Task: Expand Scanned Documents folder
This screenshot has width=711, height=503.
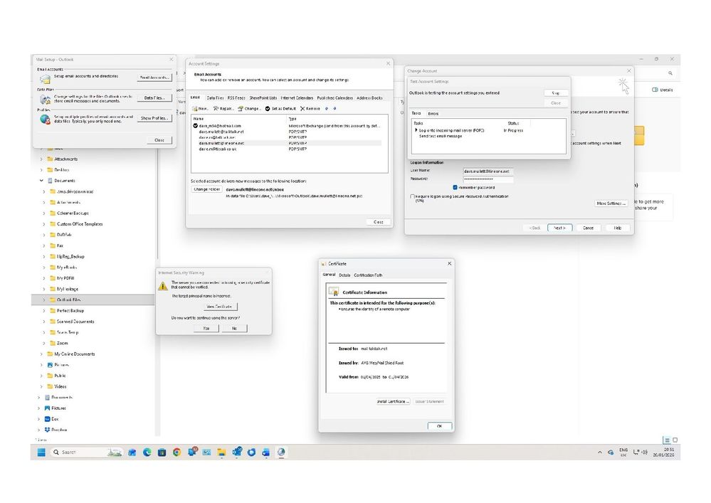Action: [44, 322]
